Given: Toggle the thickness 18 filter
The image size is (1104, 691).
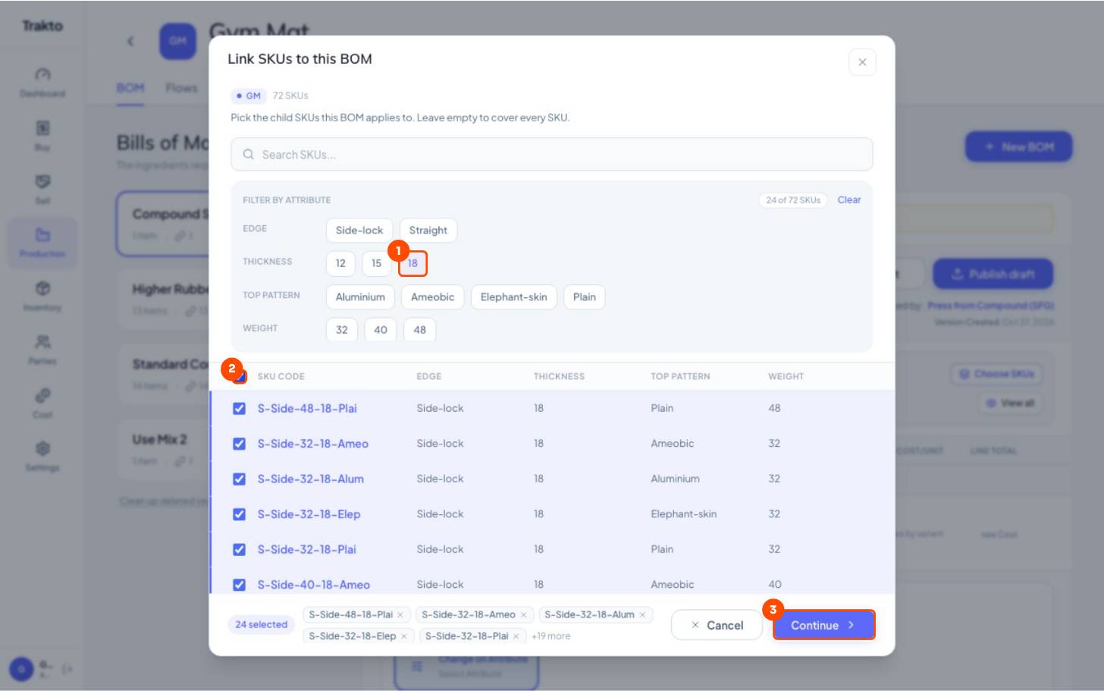Looking at the screenshot, I should pyautogui.click(x=412, y=263).
